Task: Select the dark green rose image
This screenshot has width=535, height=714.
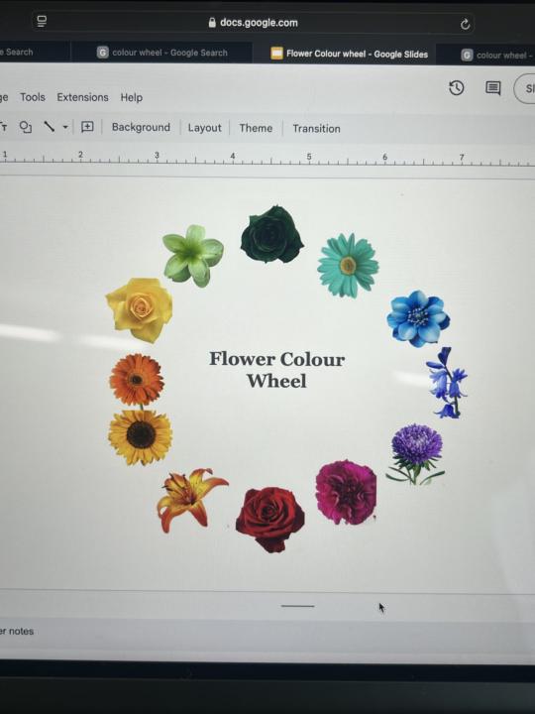Action: [272, 234]
